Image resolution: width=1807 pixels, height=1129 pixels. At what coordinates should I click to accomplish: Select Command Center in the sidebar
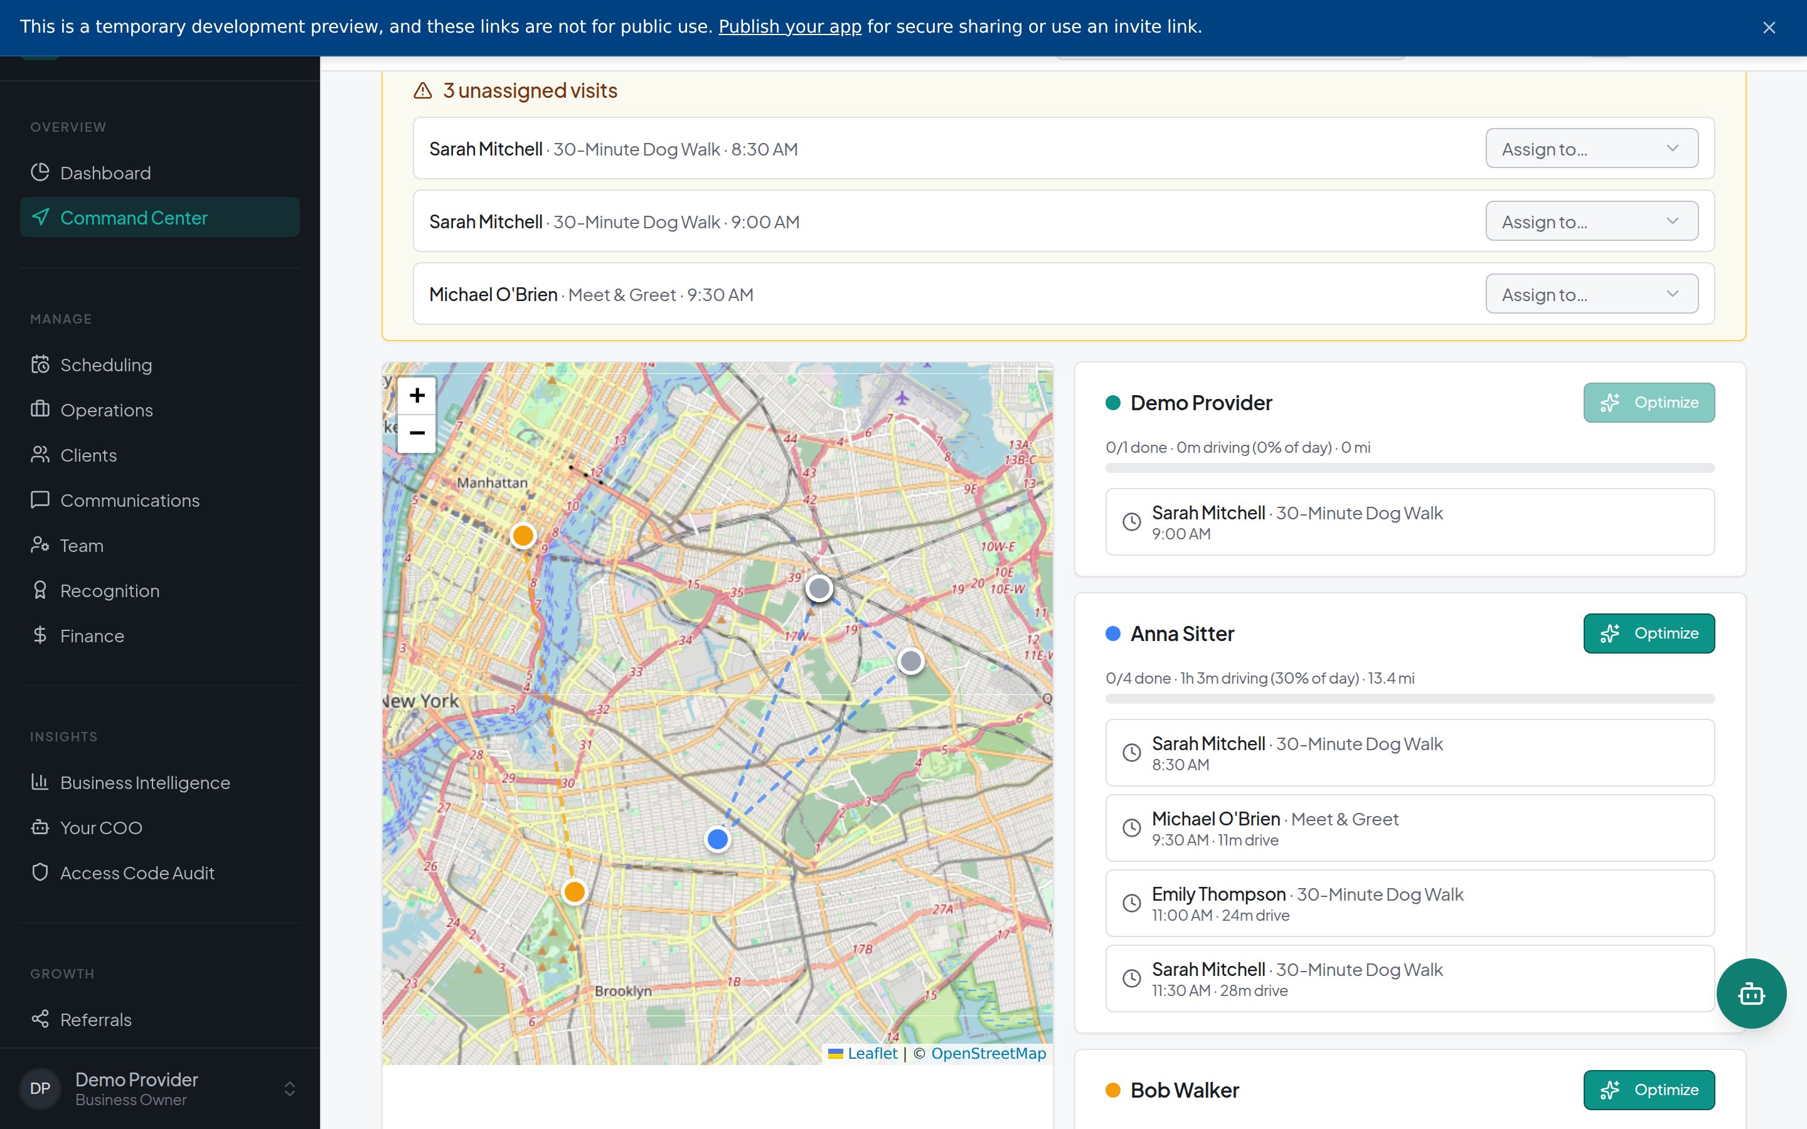[x=160, y=217]
